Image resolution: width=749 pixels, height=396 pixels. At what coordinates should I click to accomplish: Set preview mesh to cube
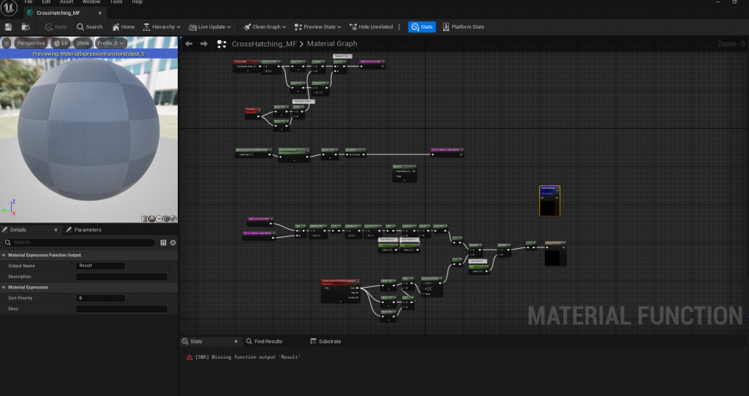click(166, 219)
